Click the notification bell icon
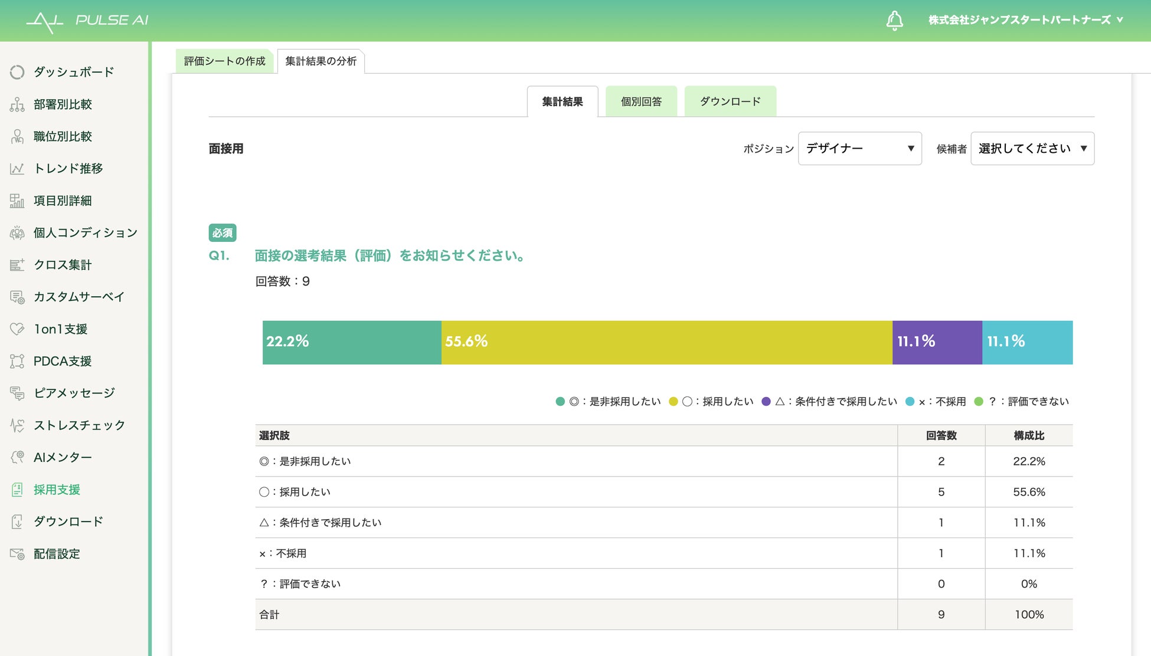 coord(894,21)
